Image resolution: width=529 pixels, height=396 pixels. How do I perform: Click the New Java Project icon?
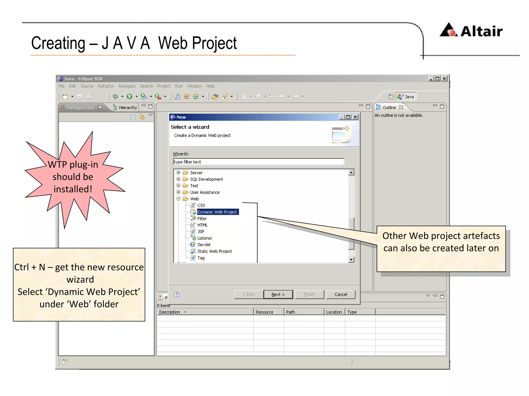coord(177,96)
